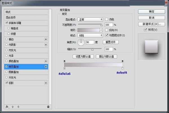This screenshot has height=113, width=169.
Task: Click the move effect up arrow
Action: (13, 107)
